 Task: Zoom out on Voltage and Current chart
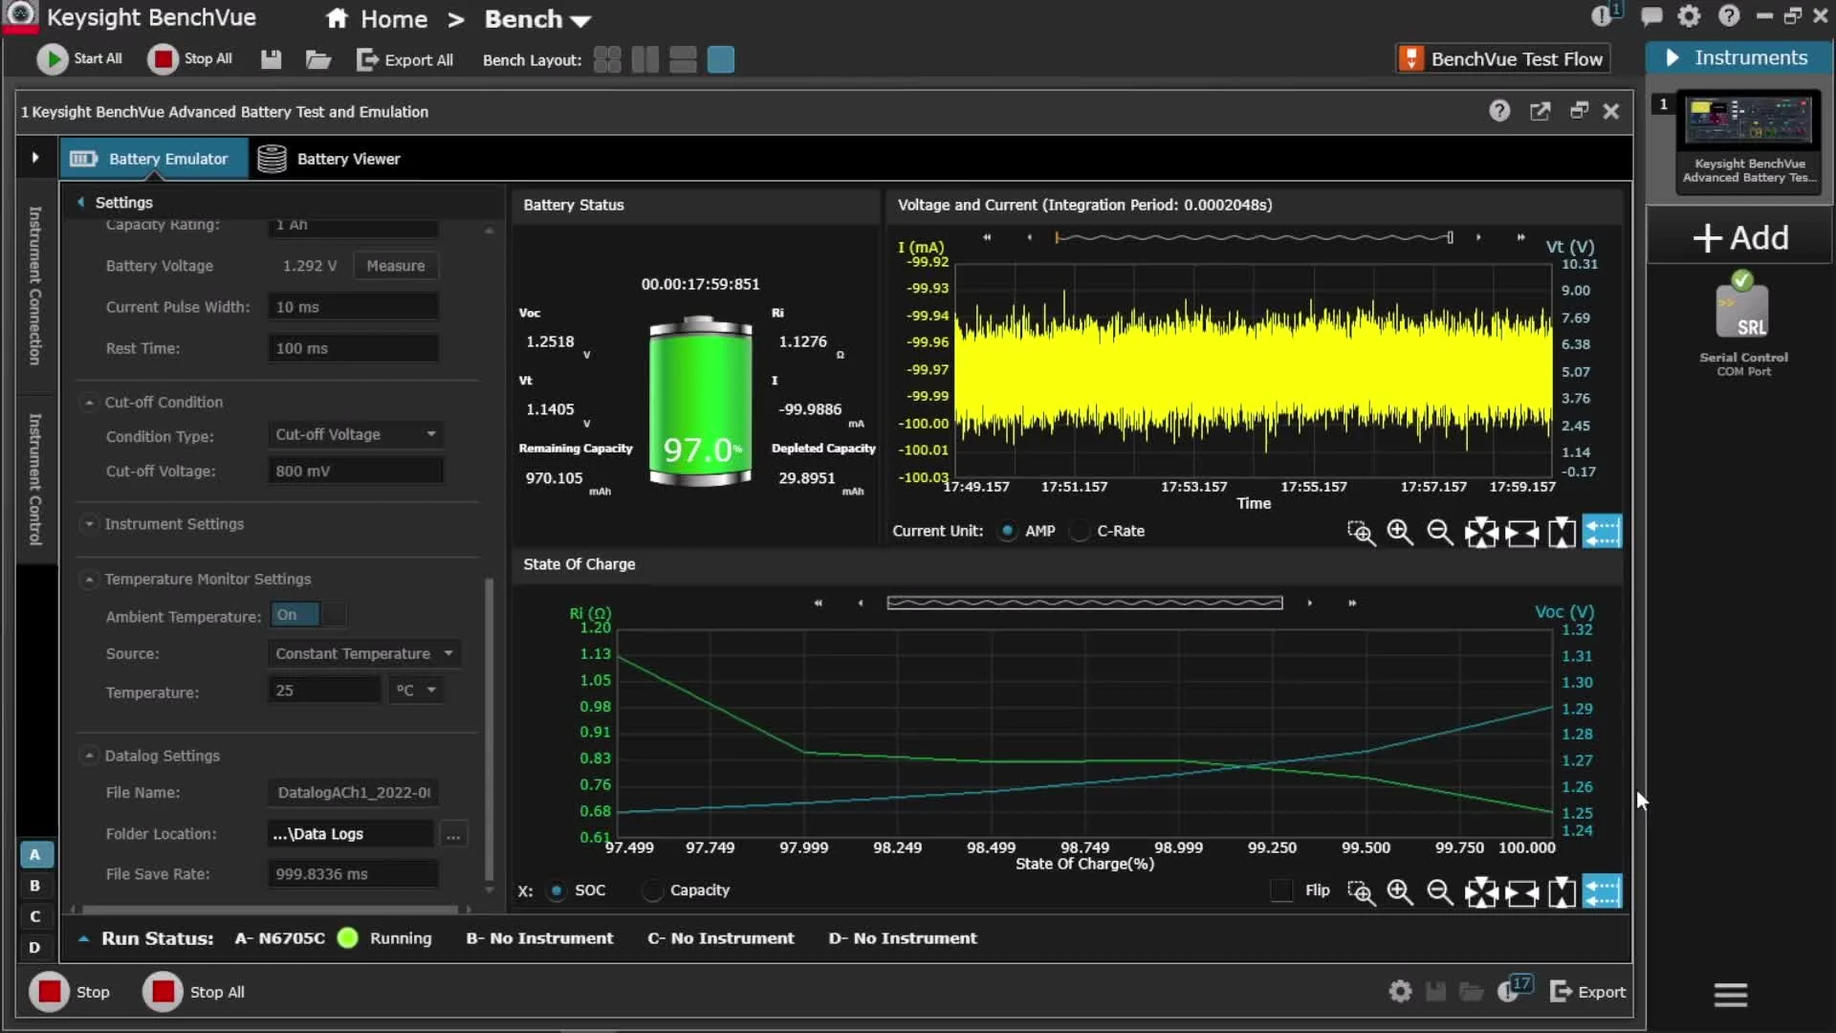tap(1440, 532)
